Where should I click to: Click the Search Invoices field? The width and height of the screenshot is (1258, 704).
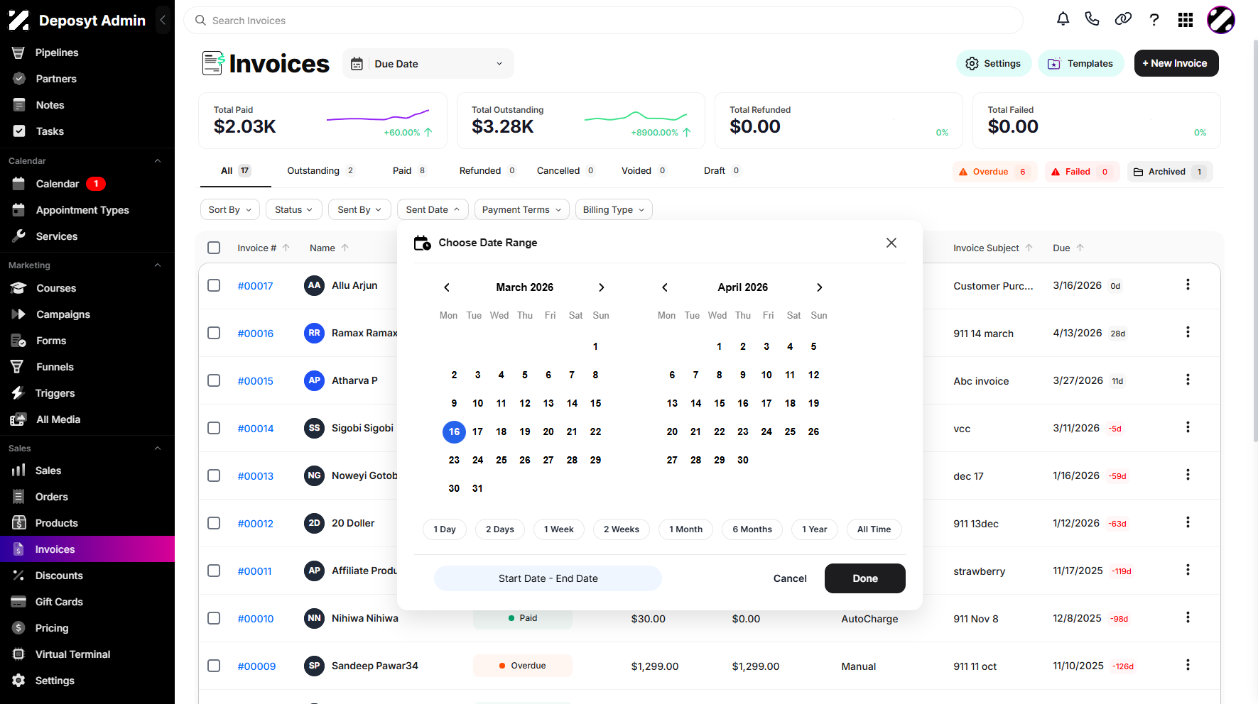(603, 21)
